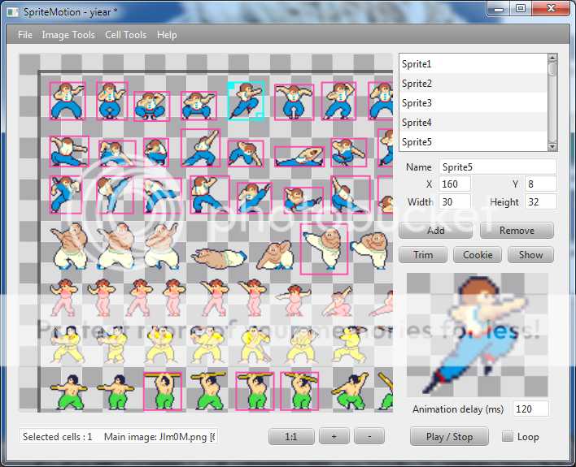
Task: Click the Y coordinate field
Action: point(540,184)
